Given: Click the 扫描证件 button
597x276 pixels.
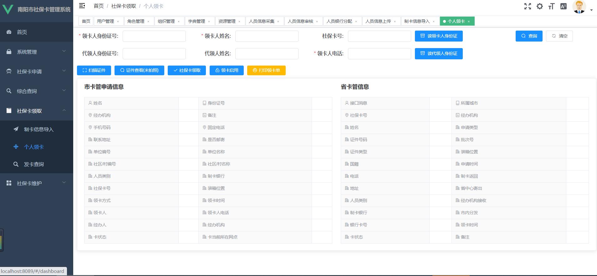Looking at the screenshot, I should point(94,70).
